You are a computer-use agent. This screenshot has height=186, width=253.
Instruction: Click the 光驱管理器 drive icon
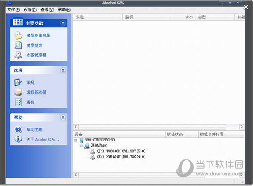pyautogui.click(x=18, y=55)
